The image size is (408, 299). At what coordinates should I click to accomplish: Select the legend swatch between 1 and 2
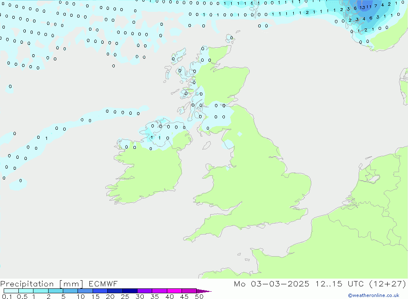[x=41, y=291]
